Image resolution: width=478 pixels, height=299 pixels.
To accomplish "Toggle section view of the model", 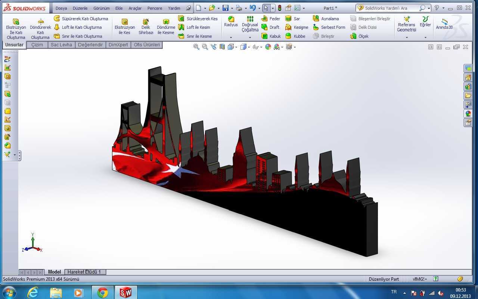I will tap(222, 47).
